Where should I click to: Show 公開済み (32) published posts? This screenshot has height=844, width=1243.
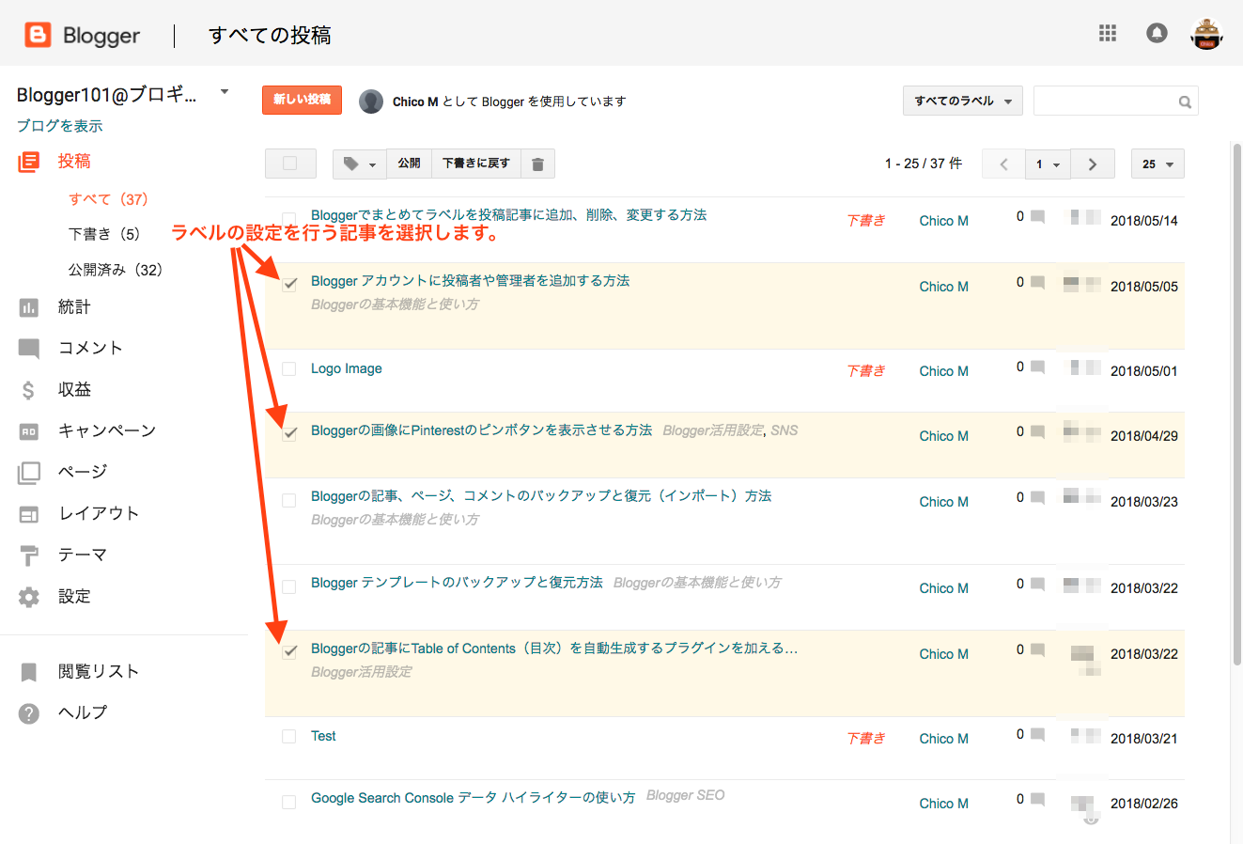[116, 270]
